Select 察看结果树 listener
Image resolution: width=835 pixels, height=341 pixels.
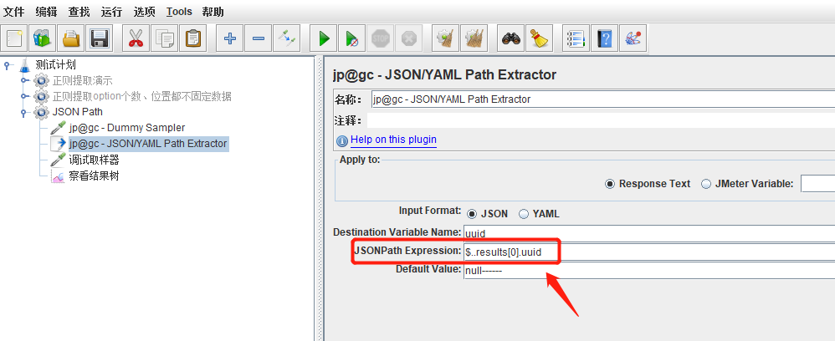[94, 176]
